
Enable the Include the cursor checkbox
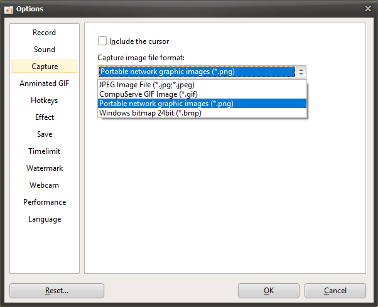102,41
